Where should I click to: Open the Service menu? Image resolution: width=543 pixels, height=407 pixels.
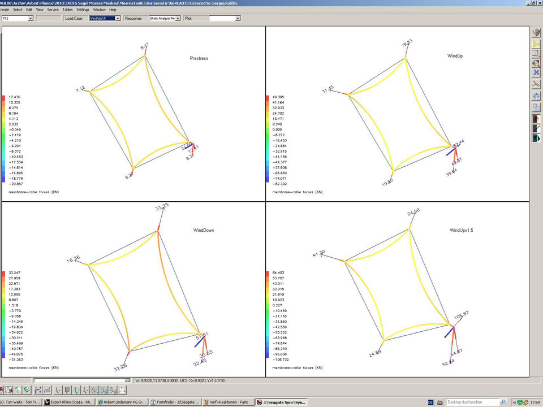point(53,10)
